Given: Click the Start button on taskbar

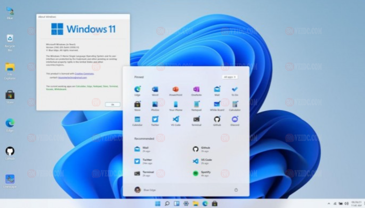Looking at the screenshot, I should tap(158, 204).
